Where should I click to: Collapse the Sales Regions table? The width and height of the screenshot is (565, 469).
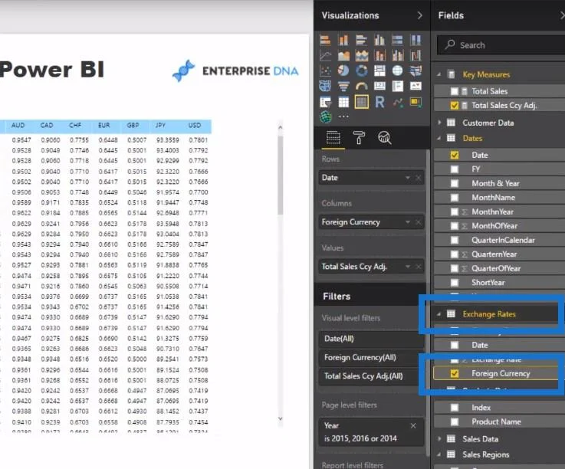pyautogui.click(x=439, y=454)
